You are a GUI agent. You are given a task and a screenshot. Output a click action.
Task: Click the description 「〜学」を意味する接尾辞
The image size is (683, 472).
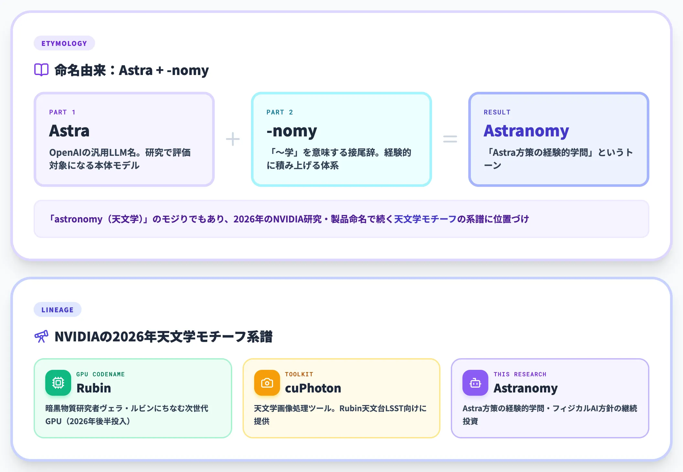339,159
